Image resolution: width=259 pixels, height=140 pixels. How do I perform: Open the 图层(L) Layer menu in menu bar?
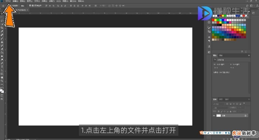(x=30, y=1)
